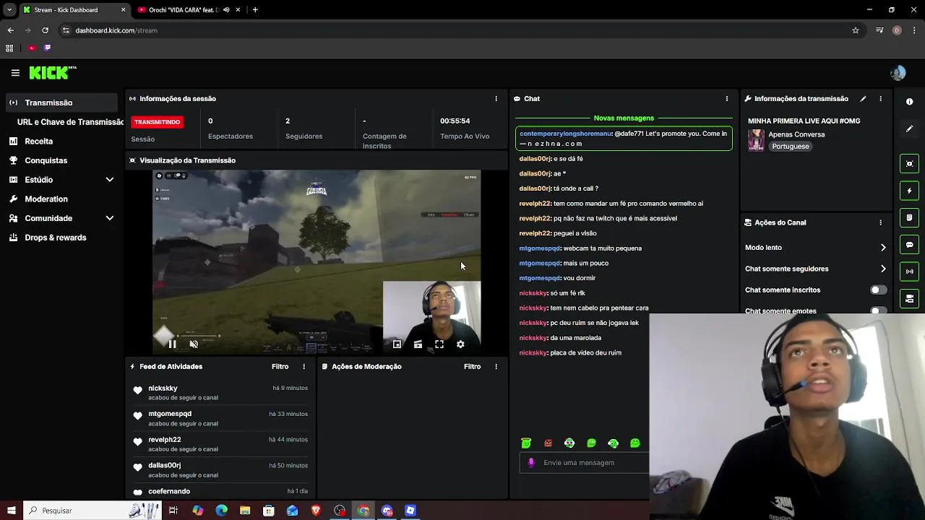Screen dimensions: 925x520
Task: Open Feed de Atividades three-dot menu
Action: 304,367
